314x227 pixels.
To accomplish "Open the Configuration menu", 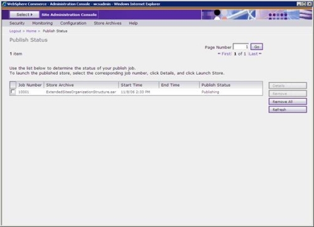I will click(x=73, y=23).
